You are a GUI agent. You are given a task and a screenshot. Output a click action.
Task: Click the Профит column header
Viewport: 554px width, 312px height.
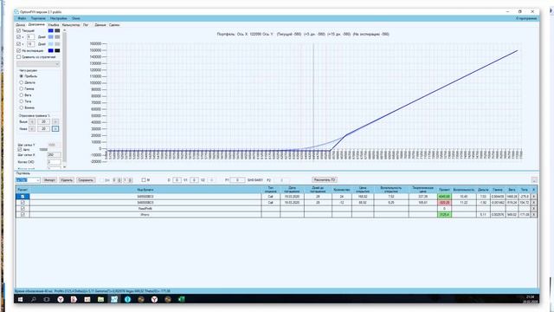[x=444, y=190]
